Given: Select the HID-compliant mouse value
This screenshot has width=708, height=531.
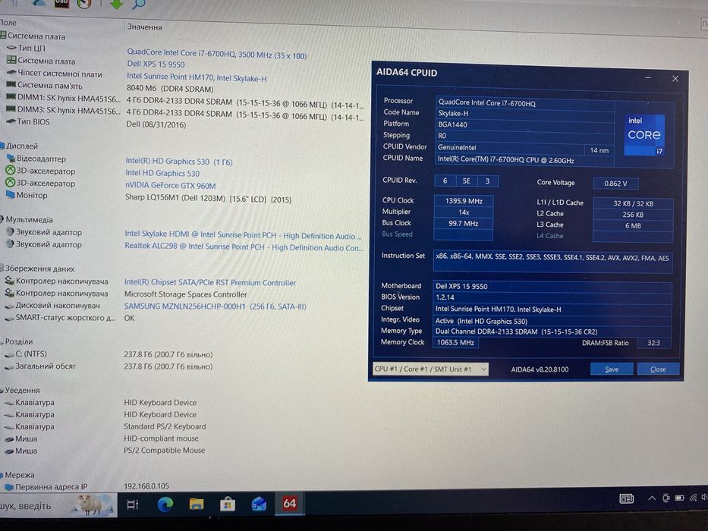Looking at the screenshot, I should [x=161, y=438].
